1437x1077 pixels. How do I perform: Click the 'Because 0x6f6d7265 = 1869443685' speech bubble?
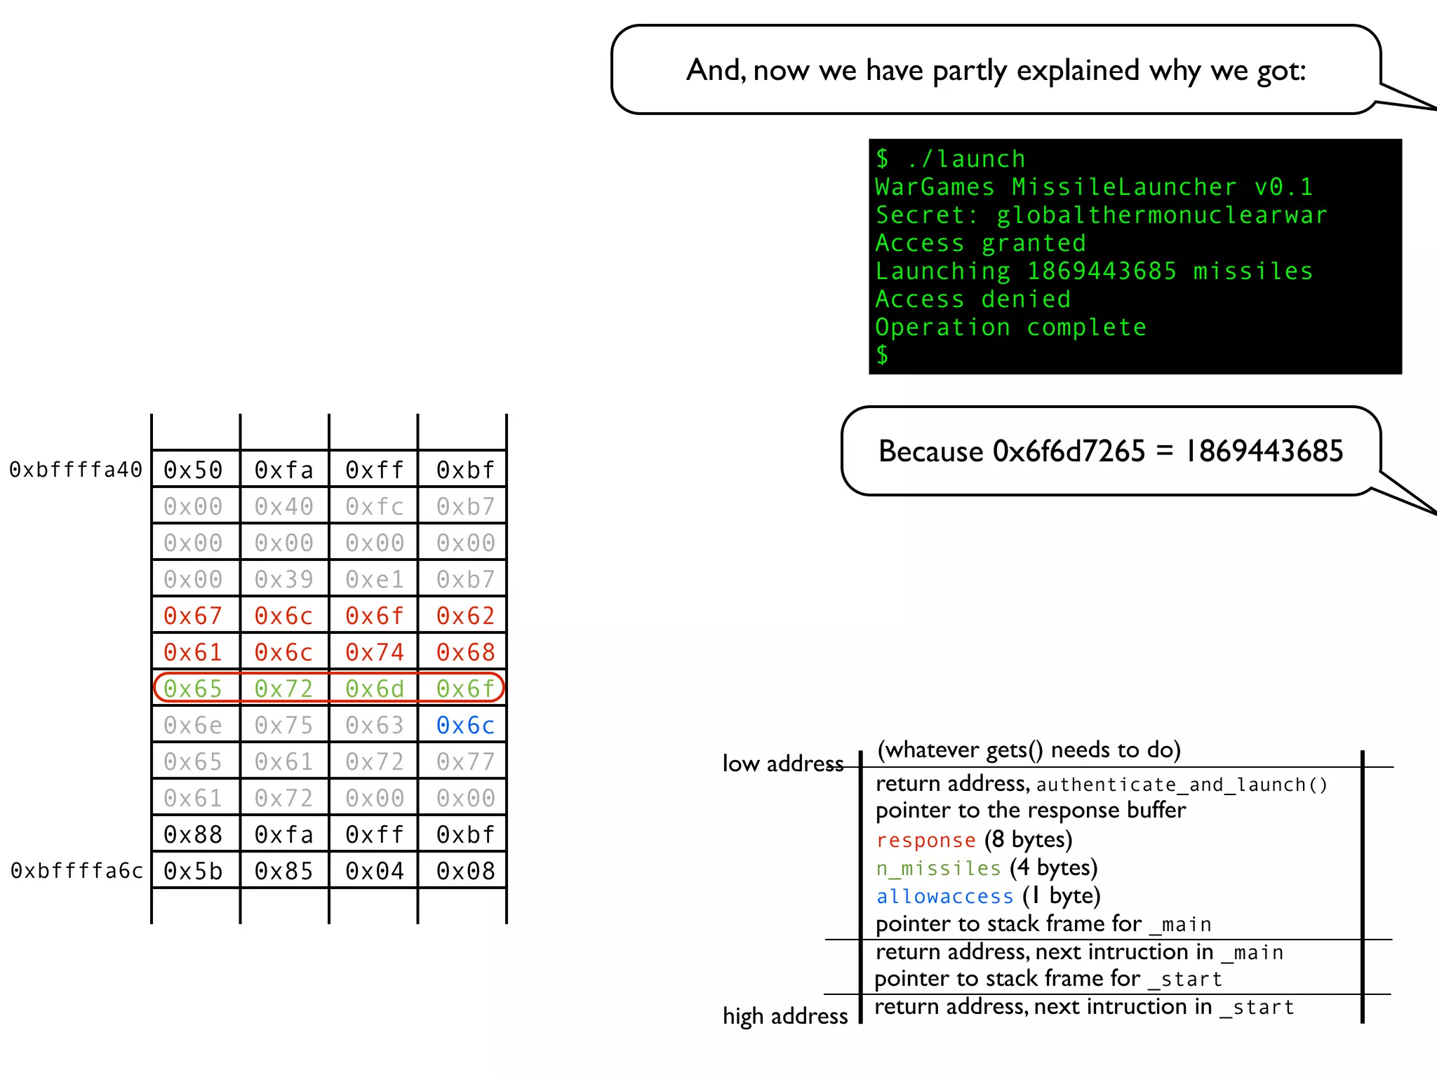[1110, 451]
